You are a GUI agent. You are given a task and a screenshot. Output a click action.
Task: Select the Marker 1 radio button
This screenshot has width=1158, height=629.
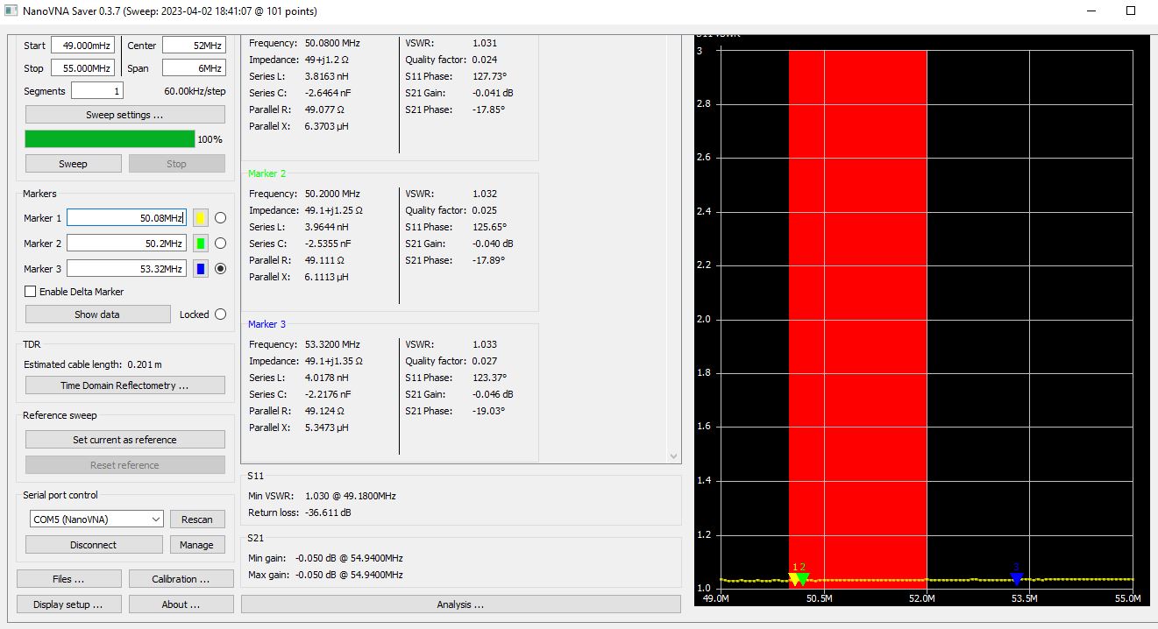tap(220, 218)
